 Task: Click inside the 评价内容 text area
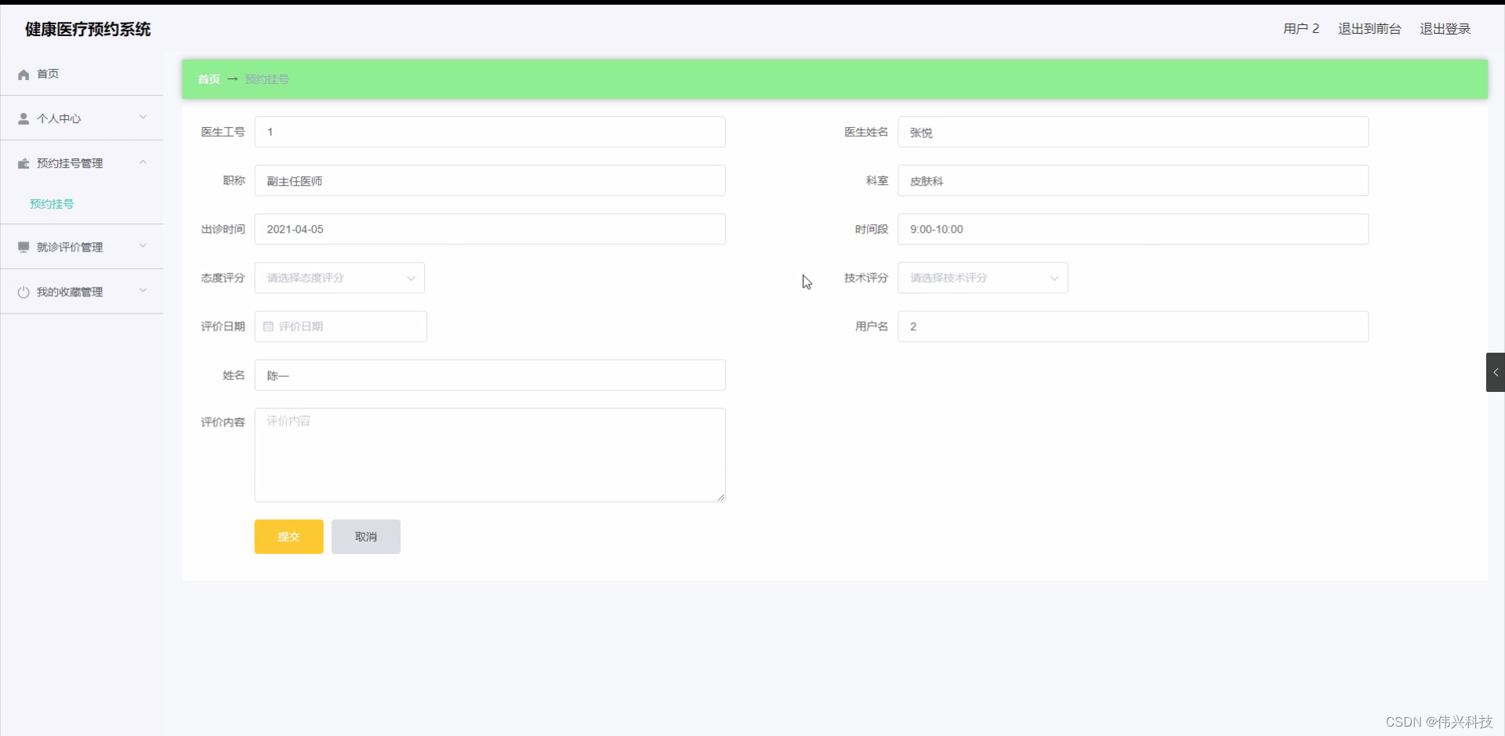tap(490, 455)
